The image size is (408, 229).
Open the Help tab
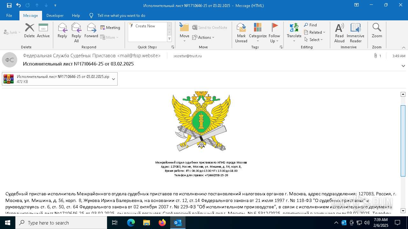76,16
